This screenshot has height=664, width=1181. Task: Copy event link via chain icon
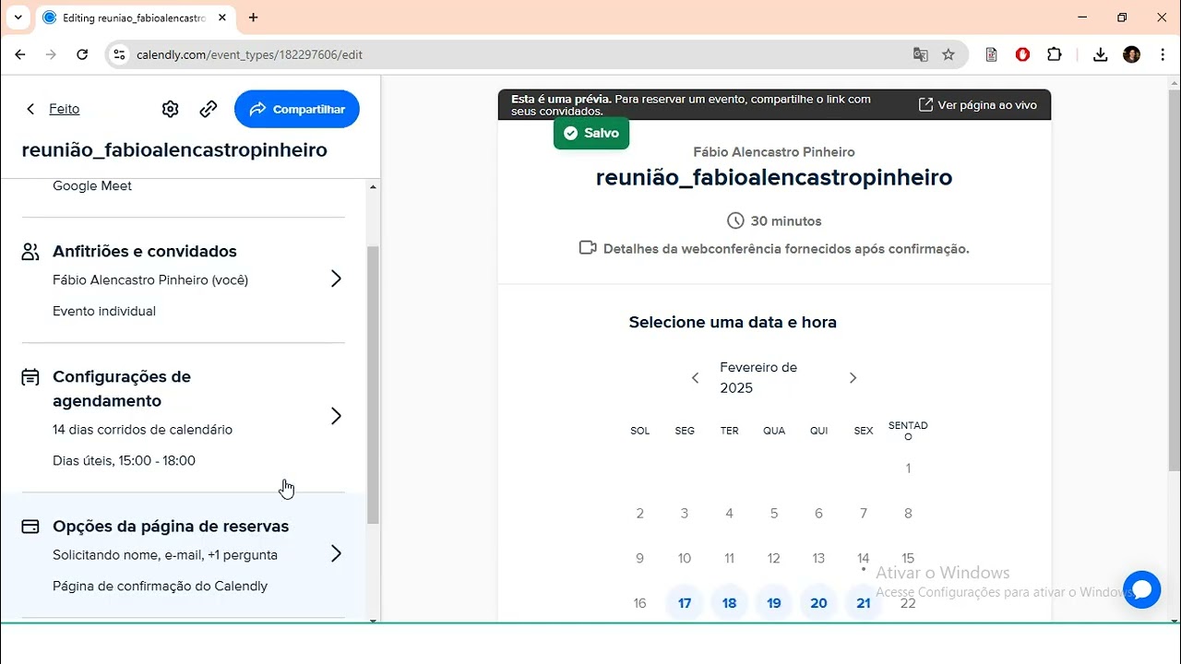click(209, 109)
